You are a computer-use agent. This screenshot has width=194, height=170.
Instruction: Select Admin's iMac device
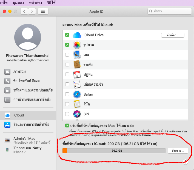(28, 140)
